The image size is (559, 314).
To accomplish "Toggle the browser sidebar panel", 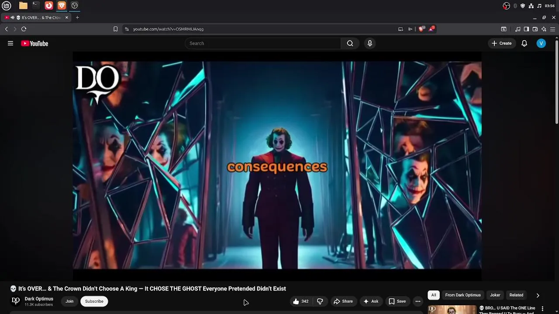I will (x=526, y=29).
